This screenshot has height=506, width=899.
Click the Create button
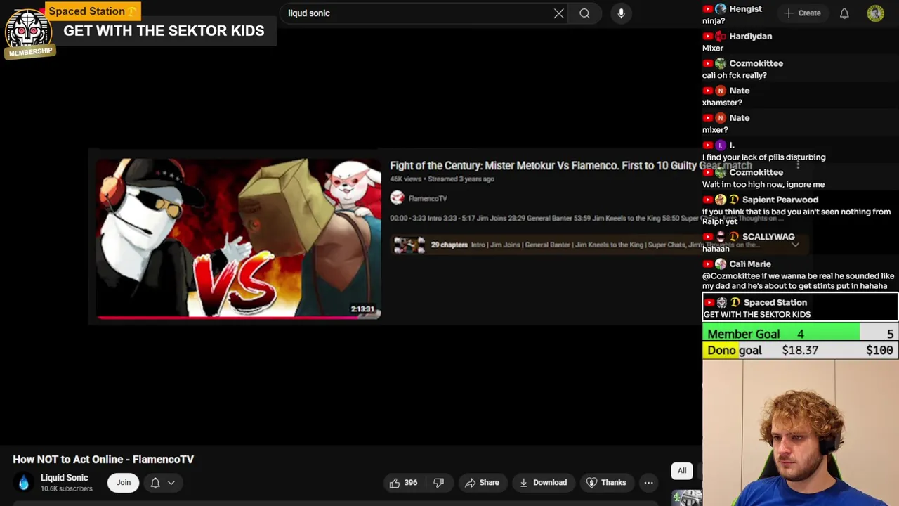pos(802,13)
